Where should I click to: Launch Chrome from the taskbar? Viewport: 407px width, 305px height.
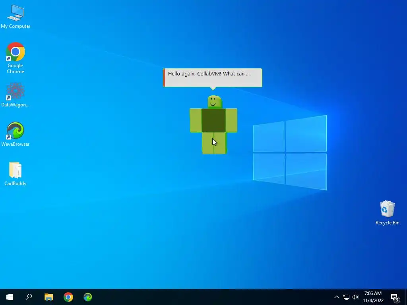click(x=68, y=297)
